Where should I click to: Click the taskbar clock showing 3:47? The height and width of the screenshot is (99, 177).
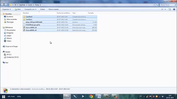[170, 97]
